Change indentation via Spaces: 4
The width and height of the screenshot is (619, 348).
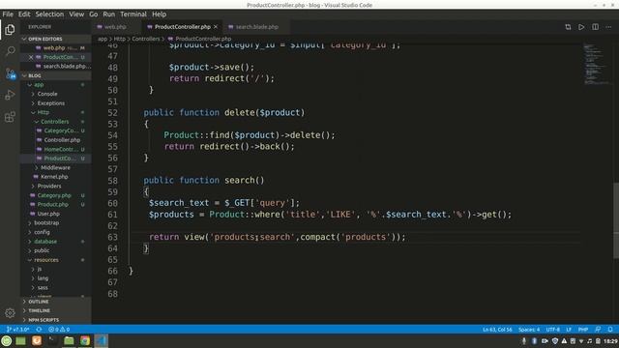(529, 329)
